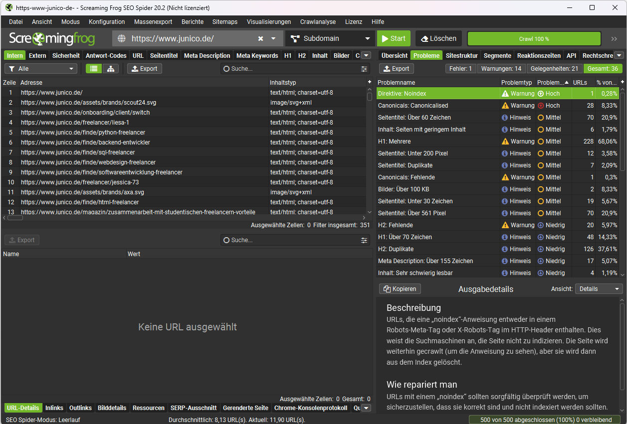Image resolution: width=627 pixels, height=424 pixels.
Task: Click the warning icon on Canonicals: Fehlende row
Action: pyautogui.click(x=505, y=177)
